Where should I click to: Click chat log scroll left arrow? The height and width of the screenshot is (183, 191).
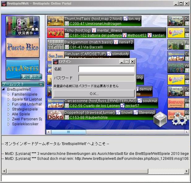pos(4,171)
